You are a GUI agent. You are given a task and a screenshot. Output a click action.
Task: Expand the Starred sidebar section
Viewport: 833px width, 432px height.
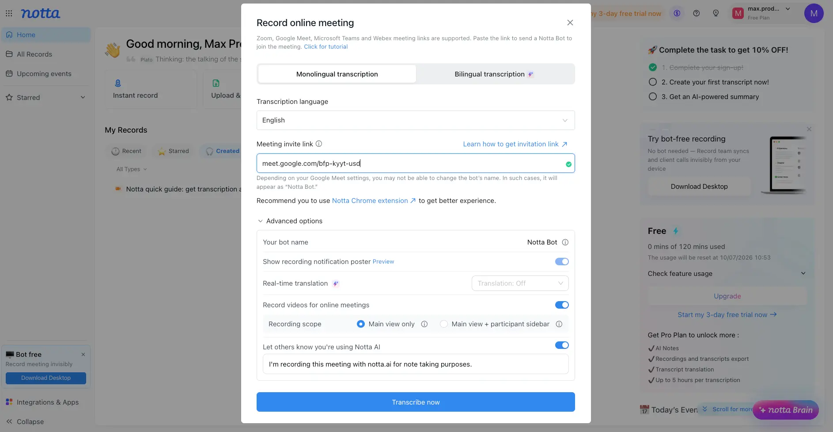(83, 97)
